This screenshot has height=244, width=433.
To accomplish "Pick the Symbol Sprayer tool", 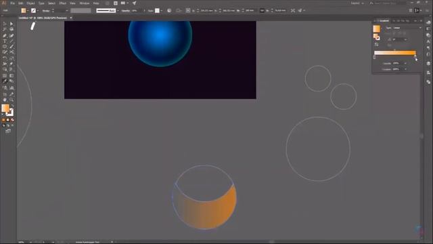I will tap(5, 87).
